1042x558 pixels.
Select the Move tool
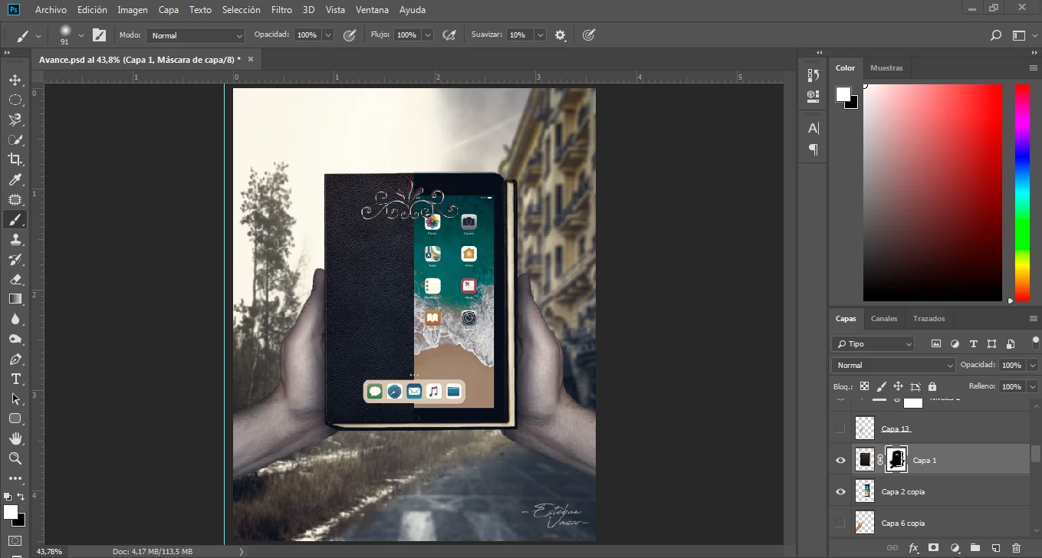(15, 80)
